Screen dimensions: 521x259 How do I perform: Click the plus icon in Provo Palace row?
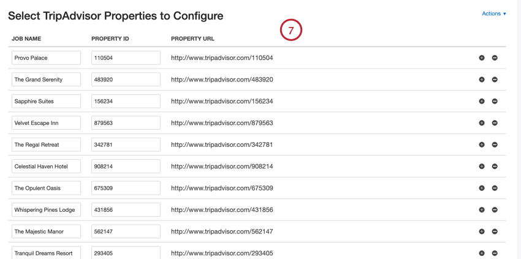tap(482, 58)
